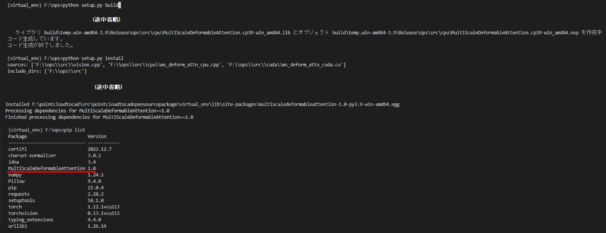The height and width of the screenshot is (233, 606).
Task: Click the 'pip list' command prompt line
Action: coord(47,130)
